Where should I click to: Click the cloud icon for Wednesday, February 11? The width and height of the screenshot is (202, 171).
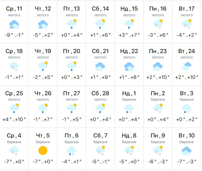click(14, 24)
